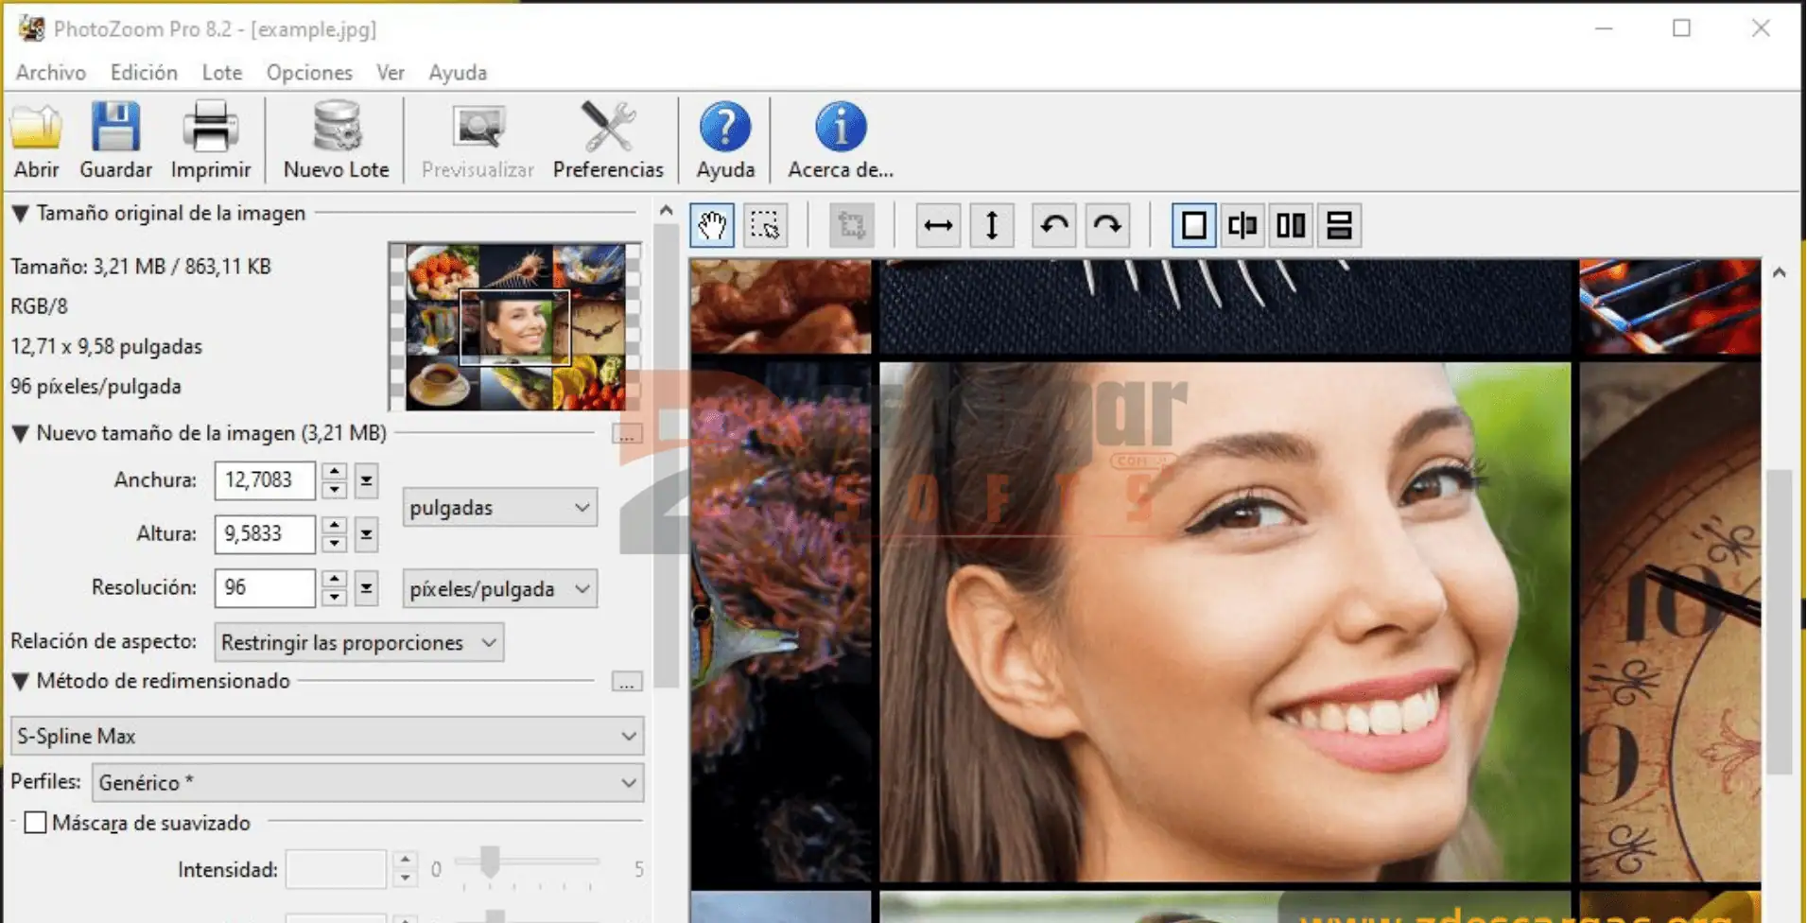Viewport: 1807px width, 923px height.
Task: Open the Opciones menu
Action: click(309, 73)
